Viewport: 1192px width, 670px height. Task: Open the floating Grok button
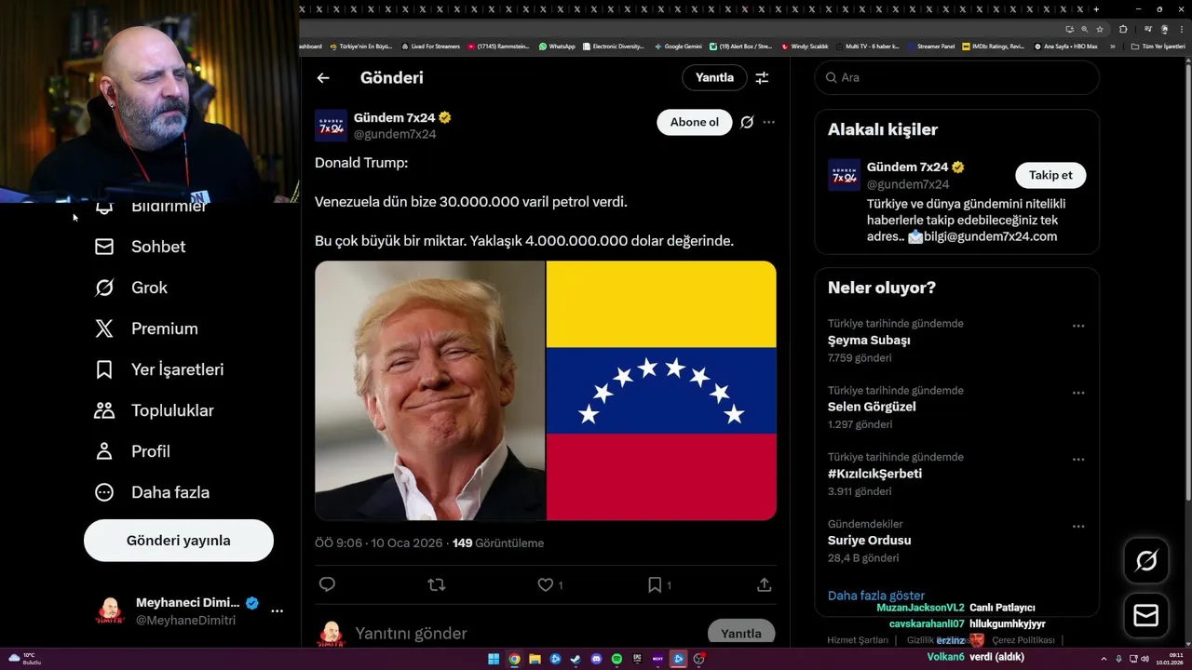click(x=1146, y=561)
